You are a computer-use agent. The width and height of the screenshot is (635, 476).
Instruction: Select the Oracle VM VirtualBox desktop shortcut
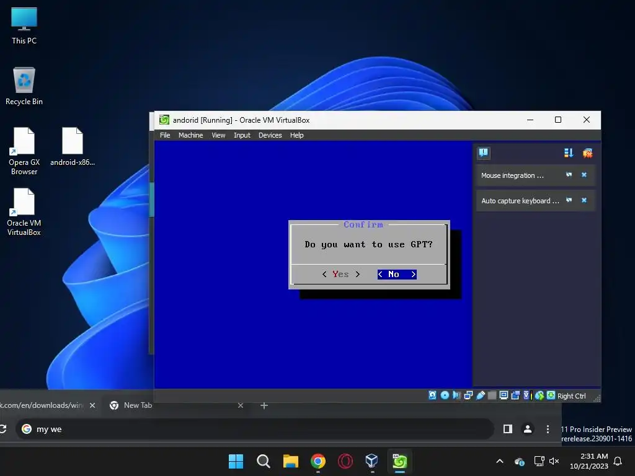[24, 212]
